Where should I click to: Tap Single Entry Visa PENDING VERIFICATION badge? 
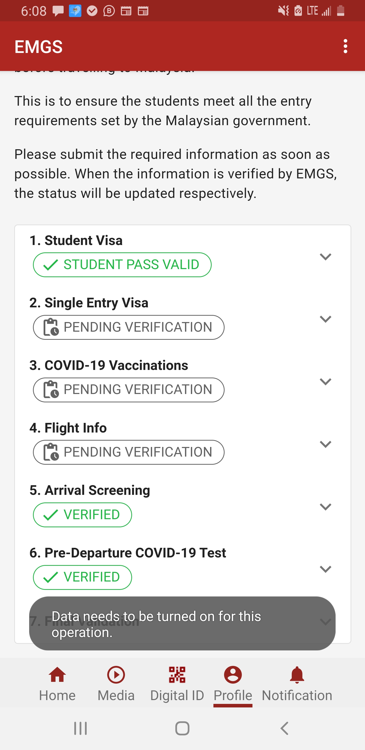point(129,327)
